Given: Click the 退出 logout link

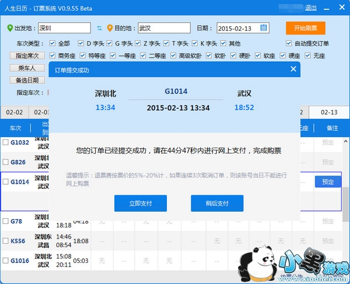Looking at the screenshot, I should pyautogui.click(x=311, y=8).
